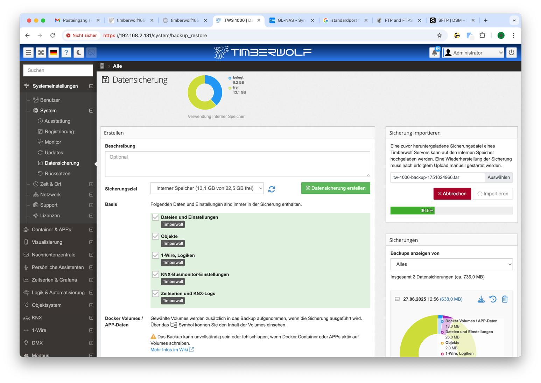This screenshot has width=541, height=383.
Task: Open Benutzer in sidebar
Action: (x=50, y=100)
